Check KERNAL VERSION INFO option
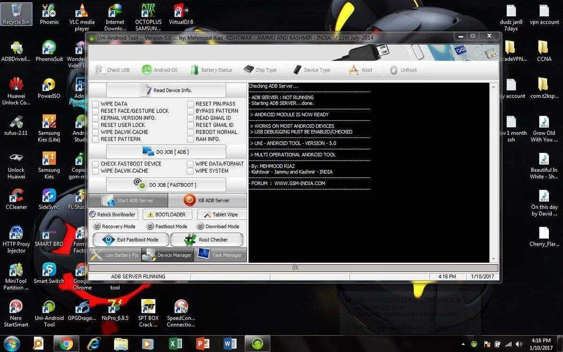This screenshot has width=563, height=352. pos(96,118)
